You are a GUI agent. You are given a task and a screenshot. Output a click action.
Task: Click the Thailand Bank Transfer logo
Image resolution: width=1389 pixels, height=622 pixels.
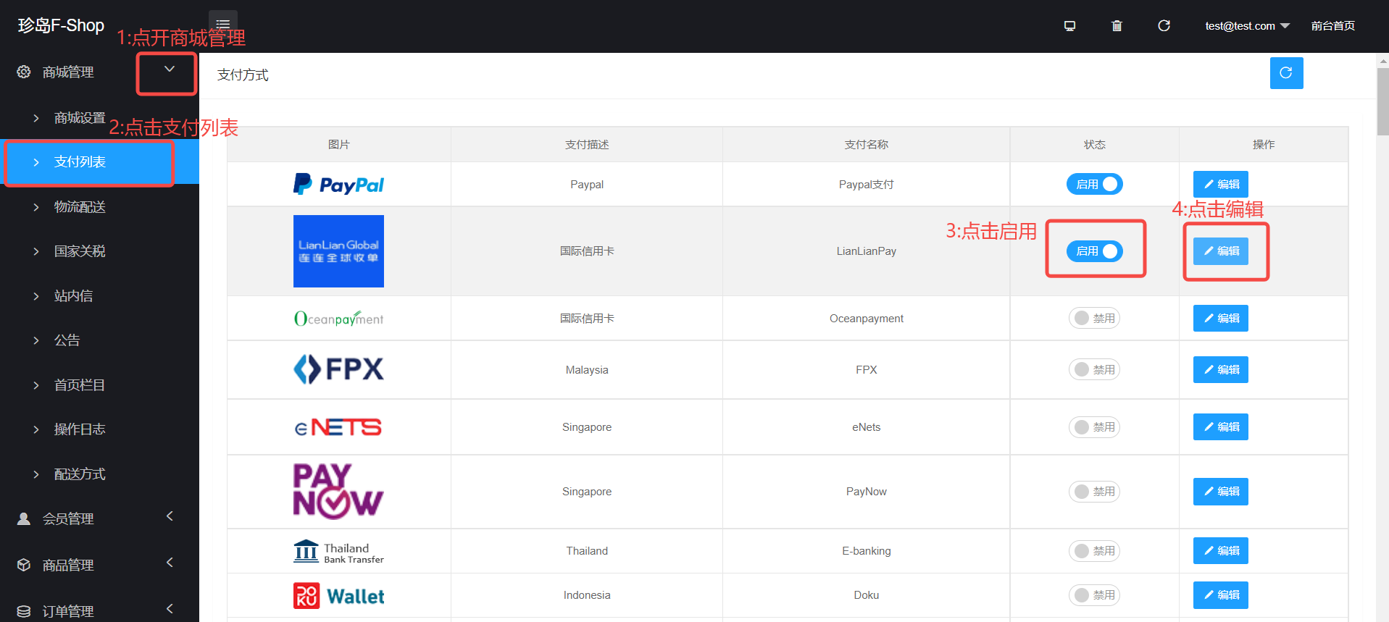[x=338, y=551]
